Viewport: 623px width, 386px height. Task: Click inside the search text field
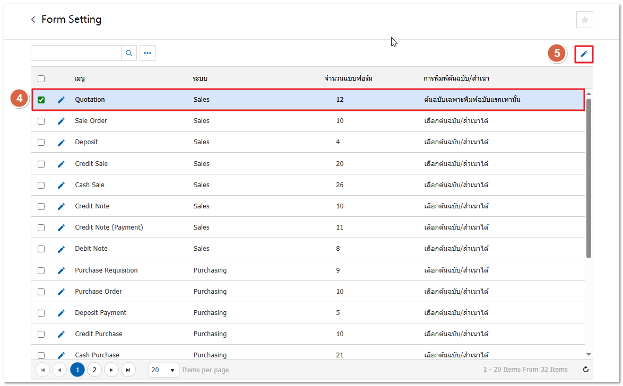click(x=76, y=53)
